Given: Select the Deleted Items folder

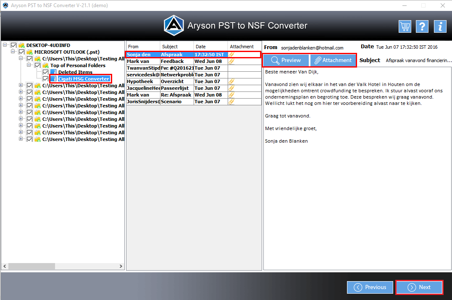Looking at the screenshot, I should click(75, 72).
